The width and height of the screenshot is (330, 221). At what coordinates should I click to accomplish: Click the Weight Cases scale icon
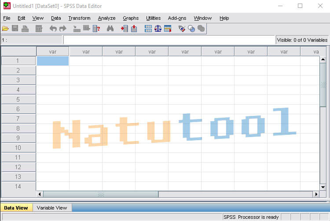coord(158,29)
